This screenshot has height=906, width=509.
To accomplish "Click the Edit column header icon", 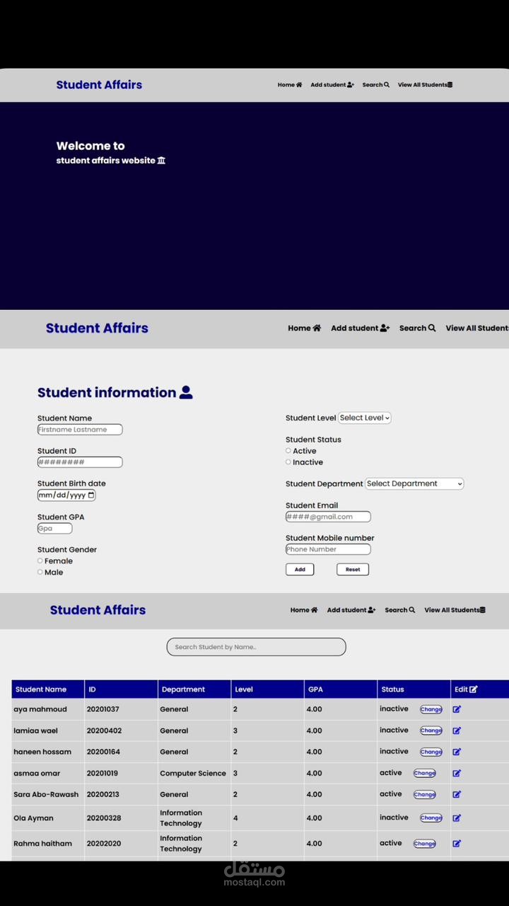I will 474,689.
